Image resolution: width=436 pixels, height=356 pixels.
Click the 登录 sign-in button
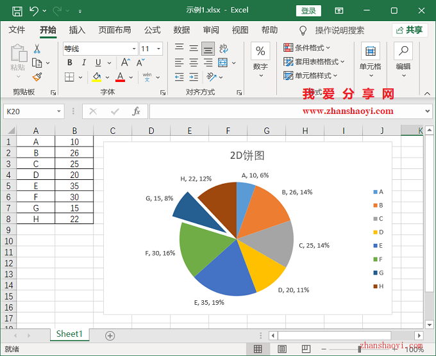pyautogui.click(x=308, y=11)
